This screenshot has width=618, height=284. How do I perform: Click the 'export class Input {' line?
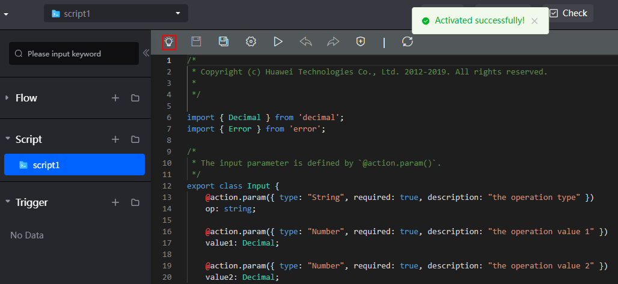click(233, 186)
